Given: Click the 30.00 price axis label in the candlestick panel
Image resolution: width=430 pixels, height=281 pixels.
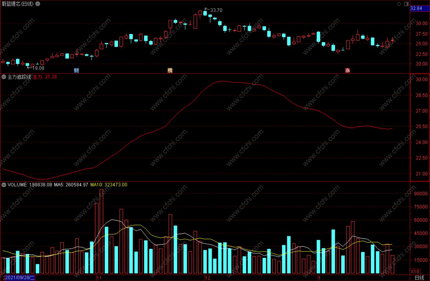Looking at the screenshot, I should coord(422,23).
